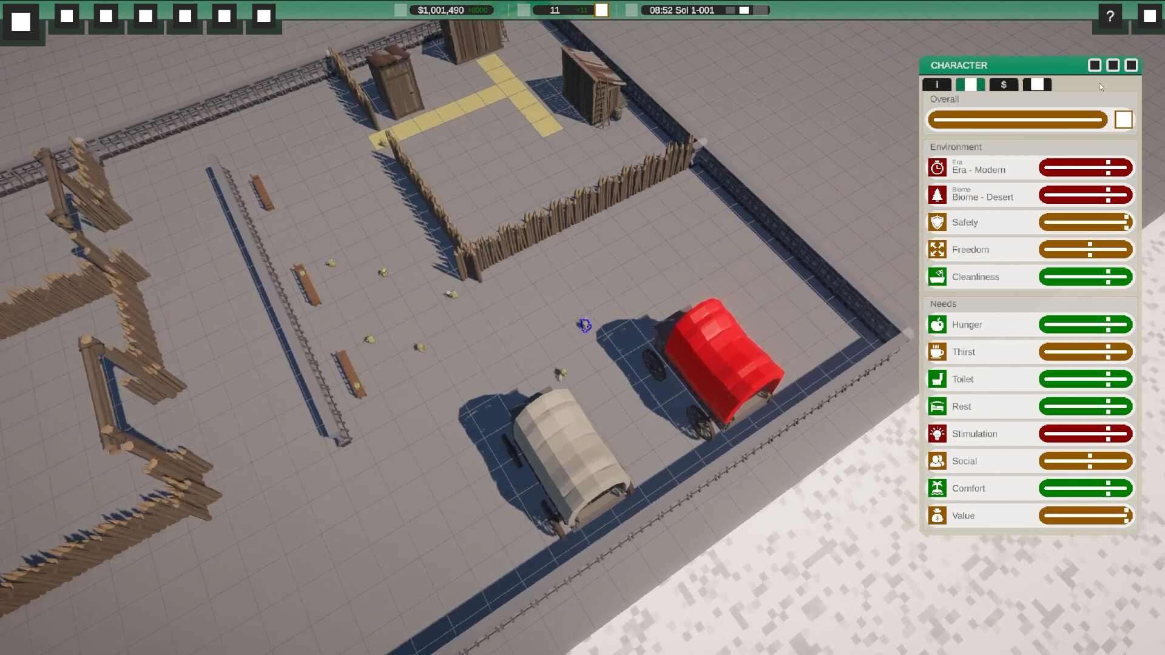The image size is (1165, 655).
Task: Select the Stimulation lightbulb icon
Action: tap(937, 434)
